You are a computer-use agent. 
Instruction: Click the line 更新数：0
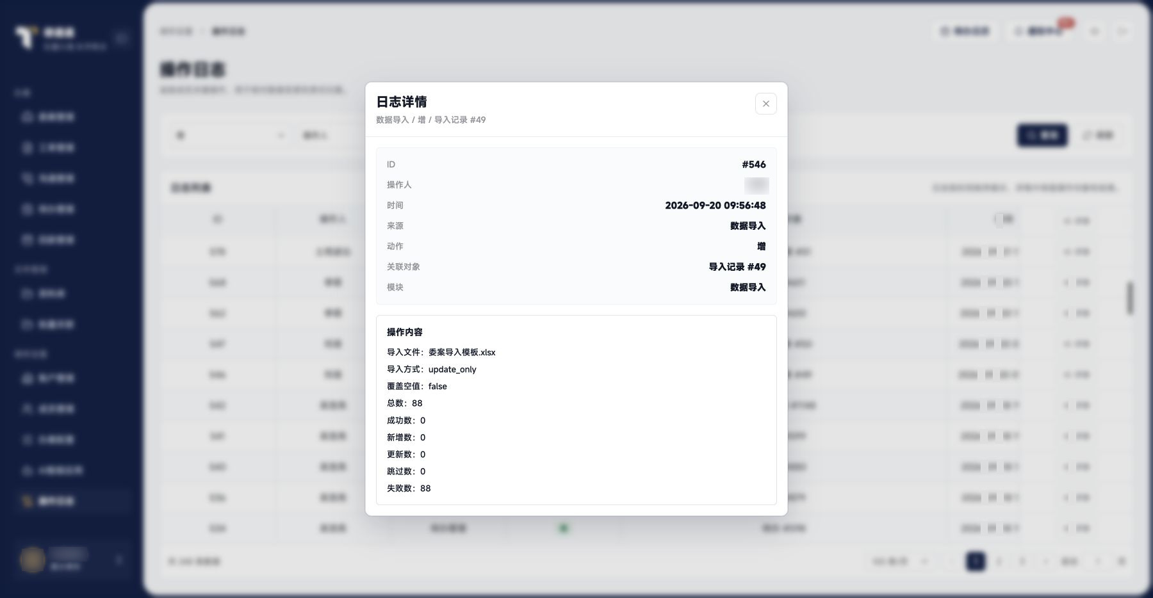(x=406, y=455)
